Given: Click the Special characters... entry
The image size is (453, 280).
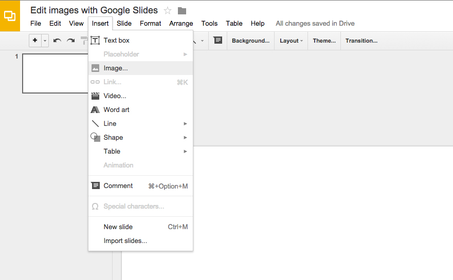Looking at the screenshot, I should click(x=141, y=207).
